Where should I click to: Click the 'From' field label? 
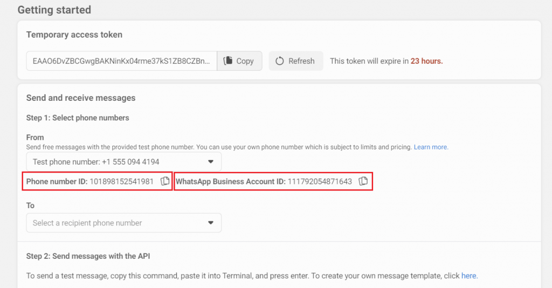click(x=35, y=138)
